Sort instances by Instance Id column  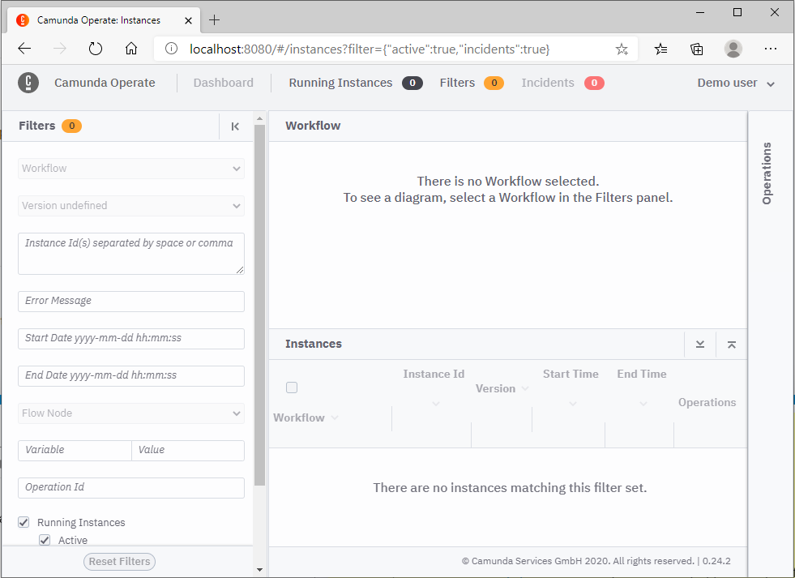click(434, 375)
